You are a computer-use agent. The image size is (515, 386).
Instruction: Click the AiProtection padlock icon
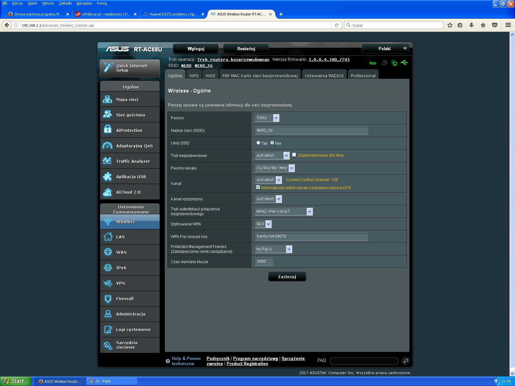[108, 130]
